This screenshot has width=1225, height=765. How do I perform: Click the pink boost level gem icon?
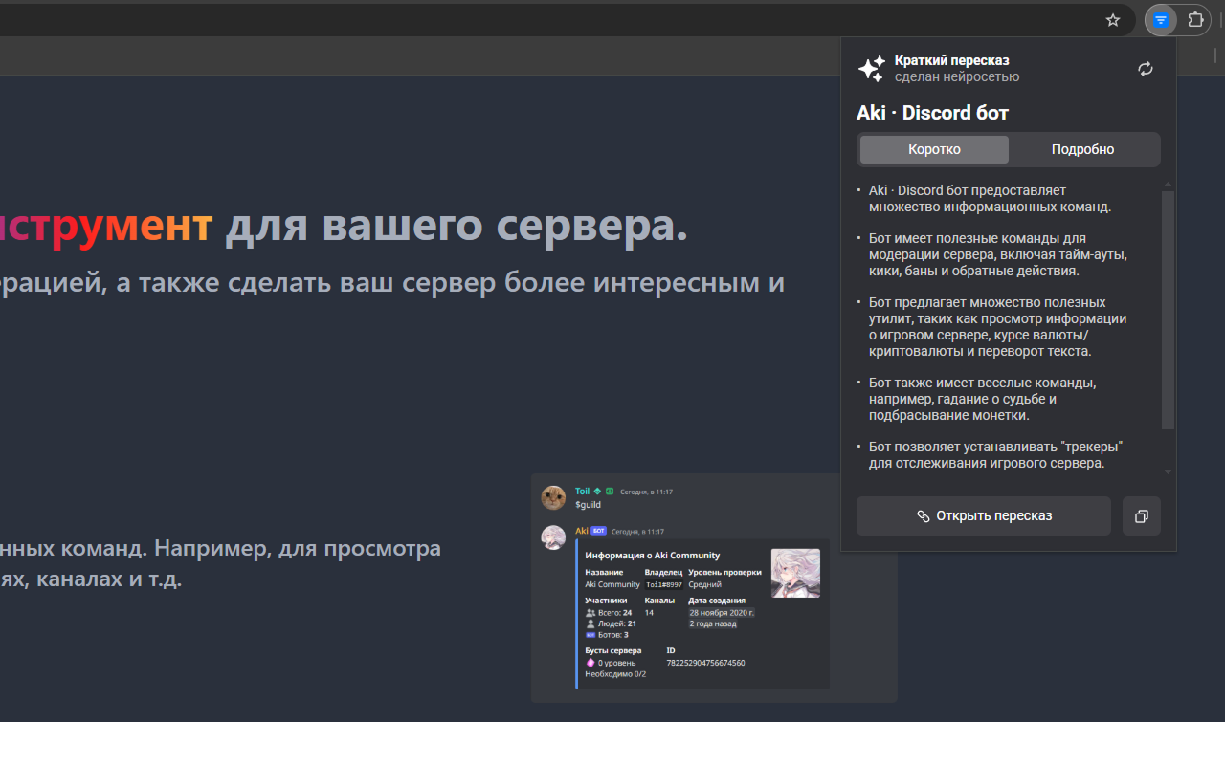[590, 663]
